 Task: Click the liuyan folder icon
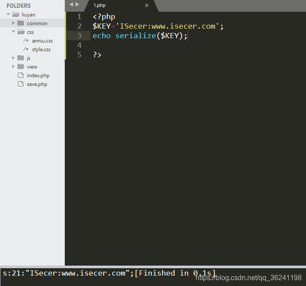tap(16, 14)
